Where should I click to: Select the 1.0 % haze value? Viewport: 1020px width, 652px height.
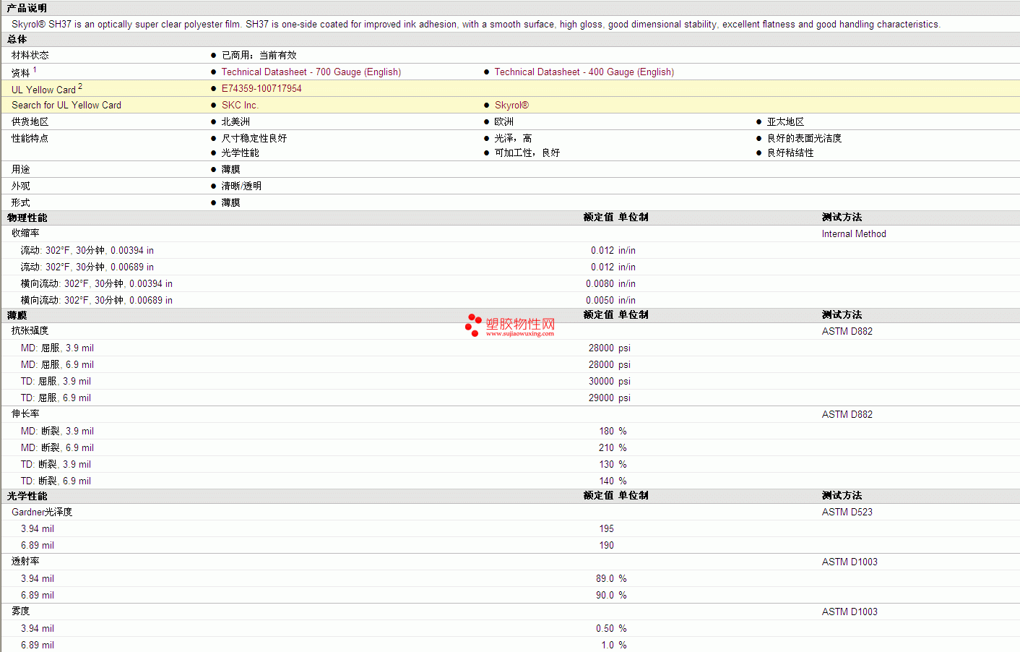click(614, 645)
